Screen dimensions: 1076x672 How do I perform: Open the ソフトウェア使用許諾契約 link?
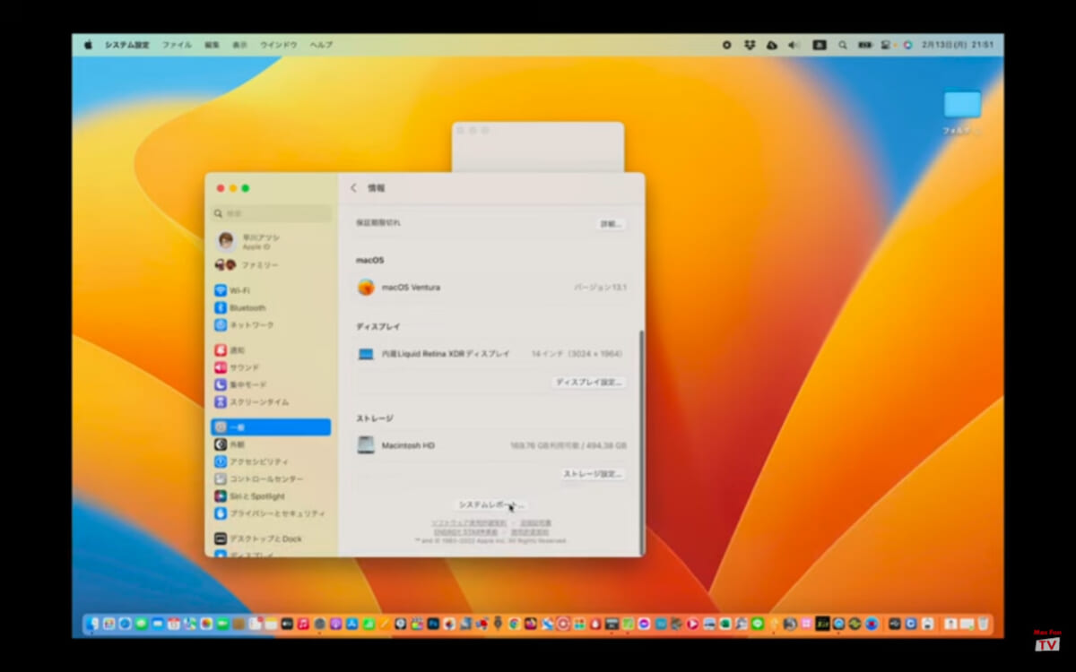pos(469,523)
